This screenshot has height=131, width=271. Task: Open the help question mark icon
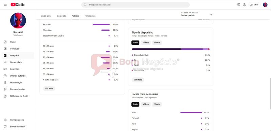(x=244, y=5)
